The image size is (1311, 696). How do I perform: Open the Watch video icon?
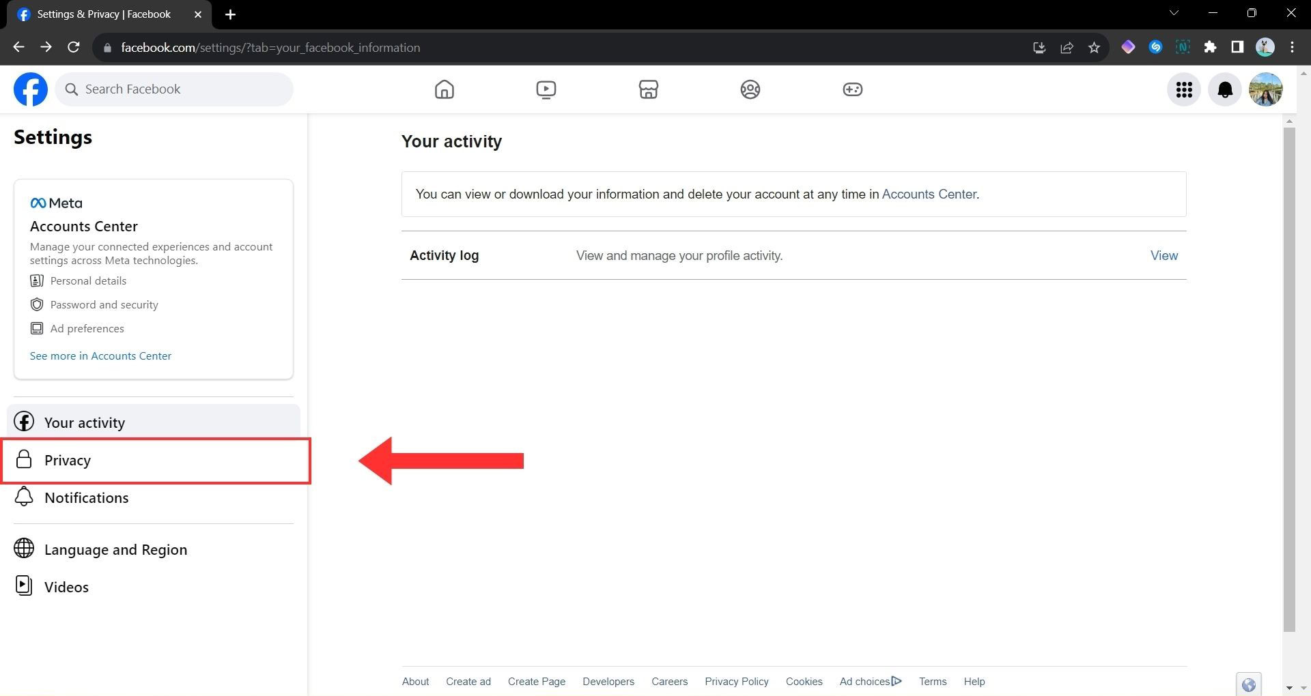click(546, 89)
